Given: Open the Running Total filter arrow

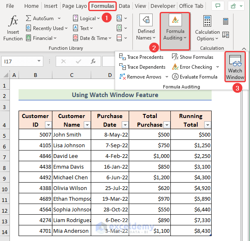Looking at the screenshot, I should [x=208, y=125].
